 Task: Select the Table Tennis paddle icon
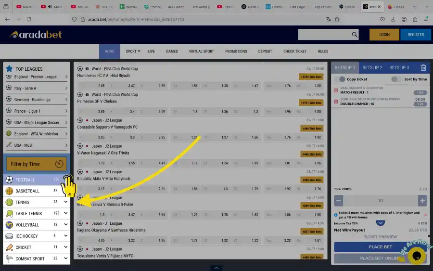(x=9, y=214)
